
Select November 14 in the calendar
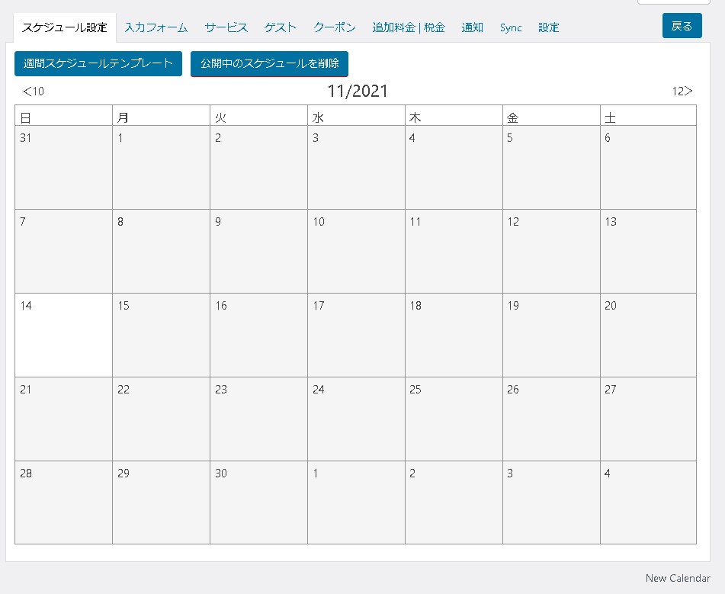click(x=63, y=335)
